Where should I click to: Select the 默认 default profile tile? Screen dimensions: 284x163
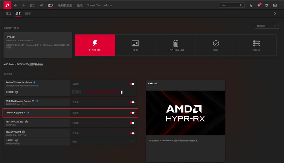coord(216,45)
